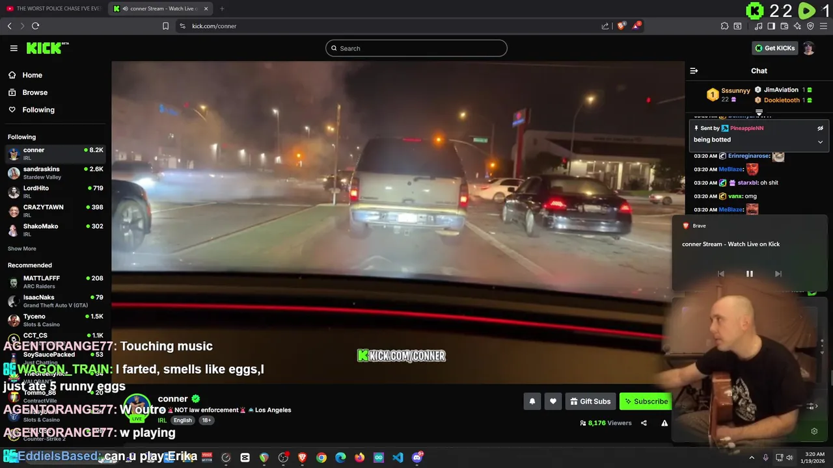This screenshot has height=468, width=833.
Task: Open the Kick hamburger sidebar menu
Action: coord(14,48)
